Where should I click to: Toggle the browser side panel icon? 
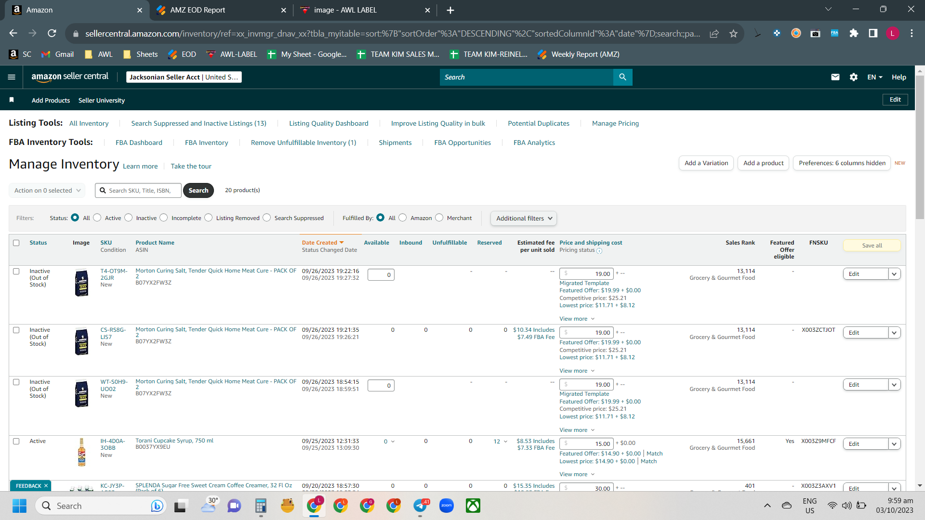[x=873, y=33]
